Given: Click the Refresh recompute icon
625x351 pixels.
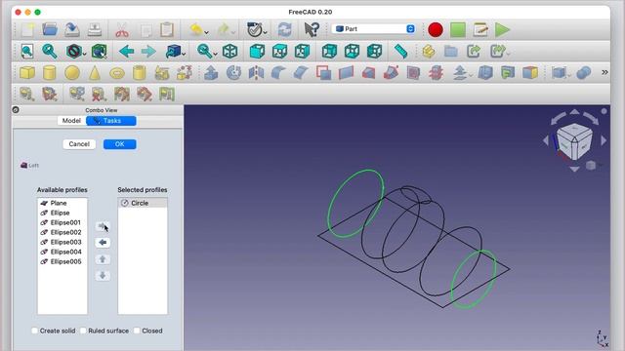Looking at the screenshot, I should 284,29.
